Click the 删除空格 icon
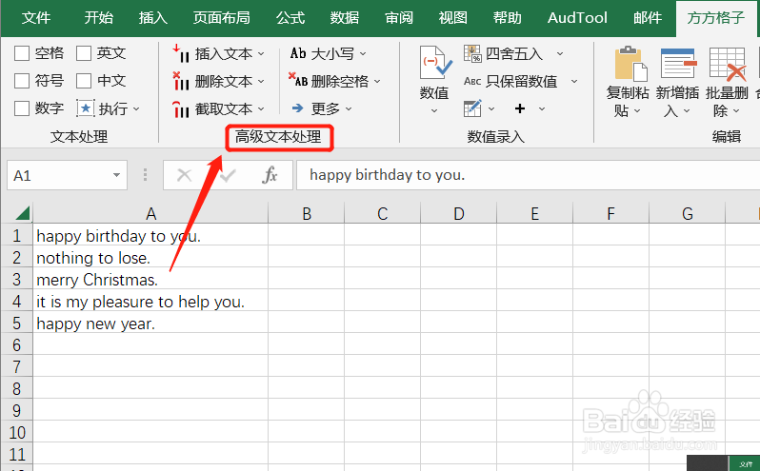760x471 pixels. point(298,80)
